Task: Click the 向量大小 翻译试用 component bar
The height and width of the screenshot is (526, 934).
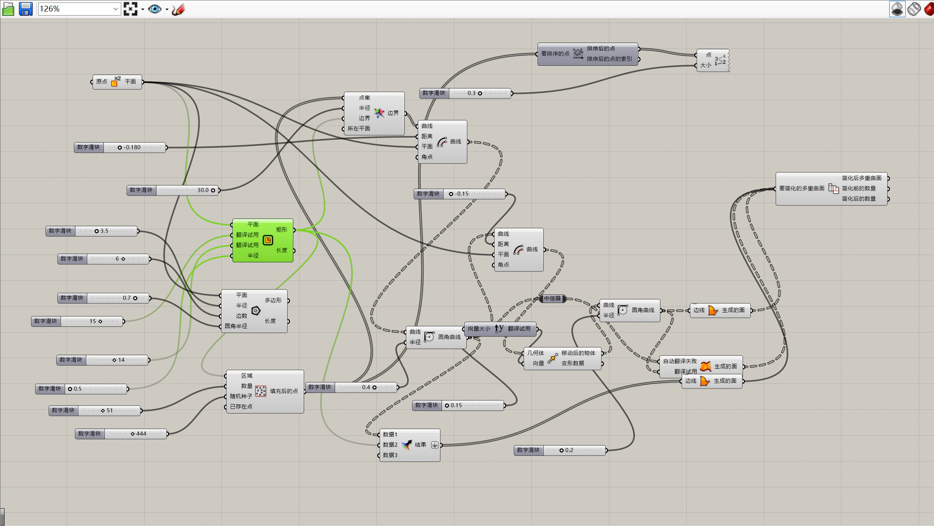Action: [x=500, y=328]
